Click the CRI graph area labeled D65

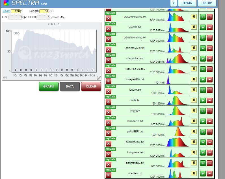point(54,51)
